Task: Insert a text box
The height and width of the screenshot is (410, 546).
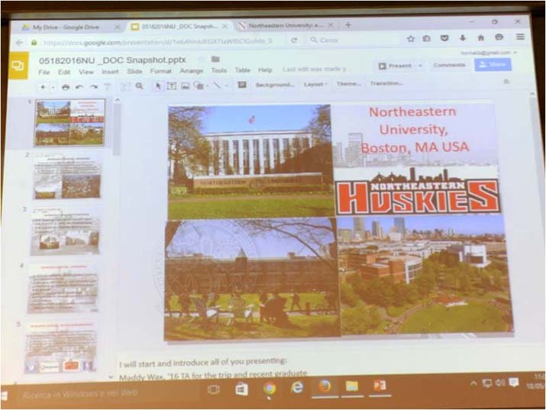Action: (171, 86)
